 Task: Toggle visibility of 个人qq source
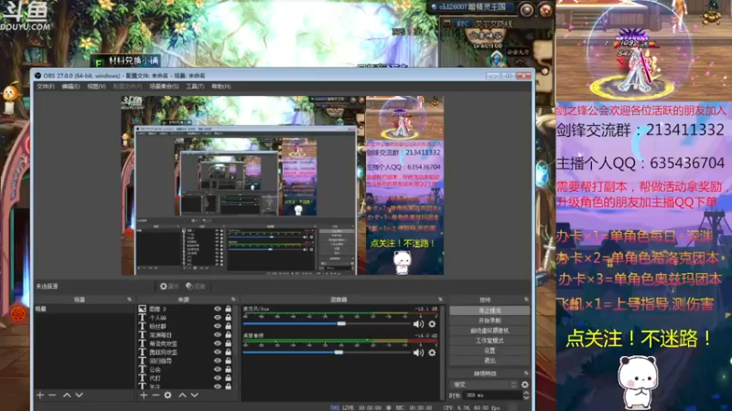218,317
